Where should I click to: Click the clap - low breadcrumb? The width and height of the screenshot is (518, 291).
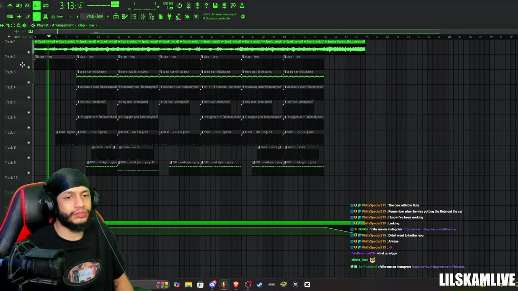tap(86, 25)
